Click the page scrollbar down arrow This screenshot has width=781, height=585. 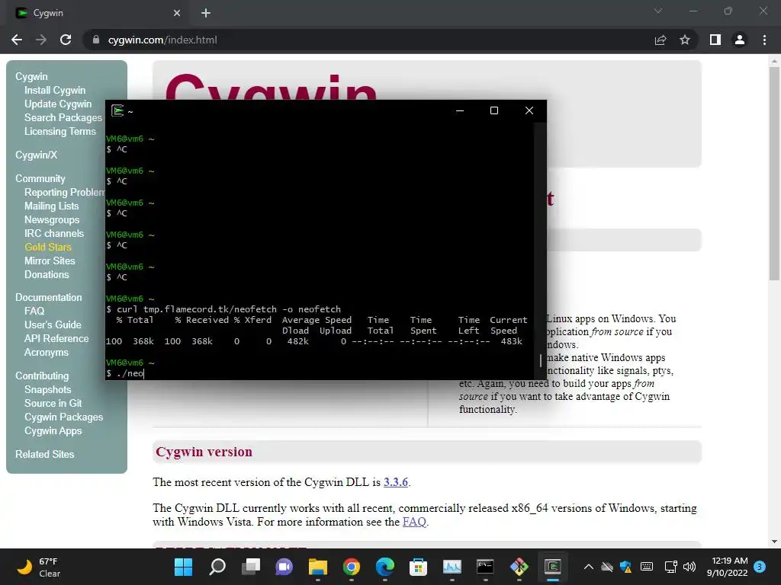coord(774,542)
